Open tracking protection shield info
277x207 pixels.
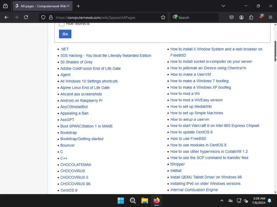click(x=43, y=17)
